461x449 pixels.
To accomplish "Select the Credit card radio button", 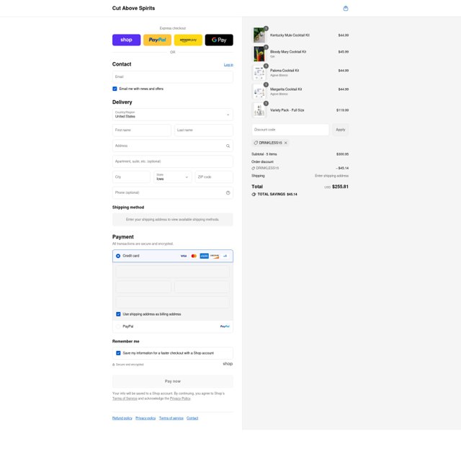I will pyautogui.click(x=118, y=256).
